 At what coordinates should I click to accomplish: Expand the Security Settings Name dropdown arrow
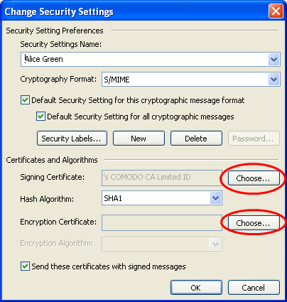274,59
